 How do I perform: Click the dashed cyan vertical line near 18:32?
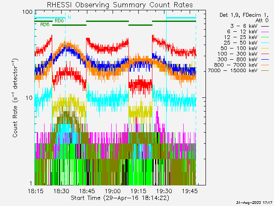(66, 97)
